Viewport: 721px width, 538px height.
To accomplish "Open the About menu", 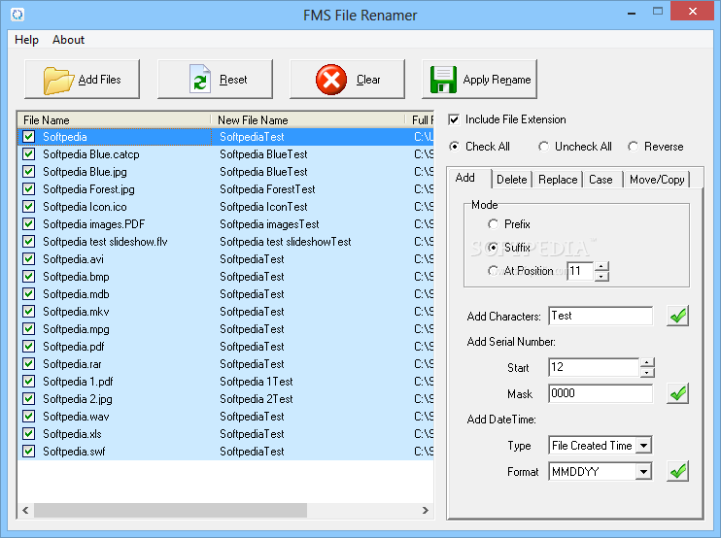I will pyautogui.click(x=69, y=40).
